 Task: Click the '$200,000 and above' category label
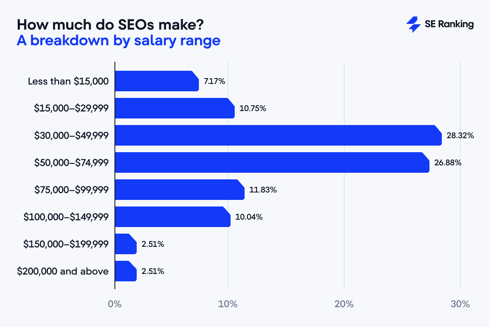pos(63,271)
